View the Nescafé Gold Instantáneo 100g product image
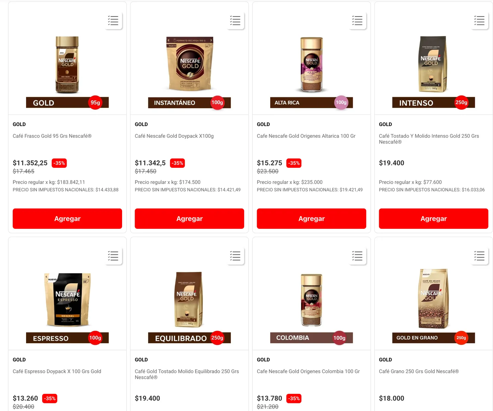Screen dimensions: 493x411 tap(190, 72)
